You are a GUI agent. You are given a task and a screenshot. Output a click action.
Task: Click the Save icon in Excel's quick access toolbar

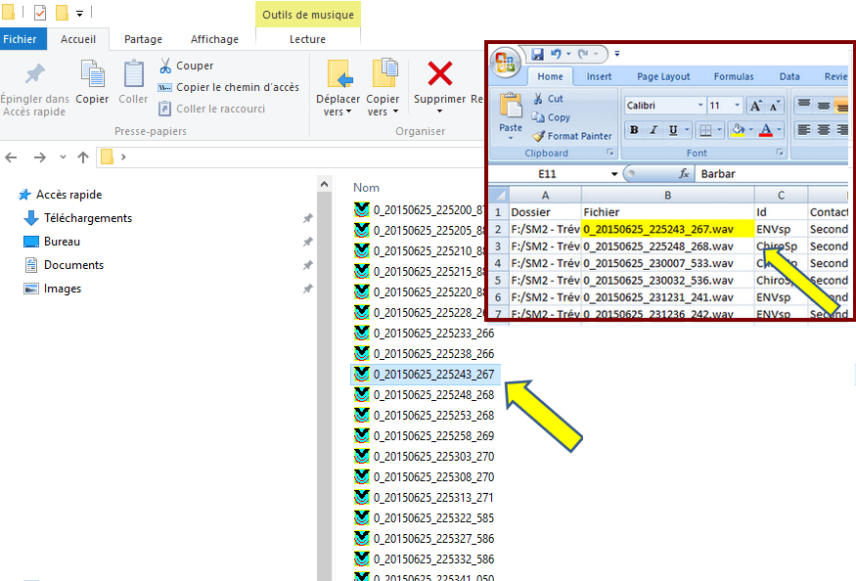(x=537, y=54)
